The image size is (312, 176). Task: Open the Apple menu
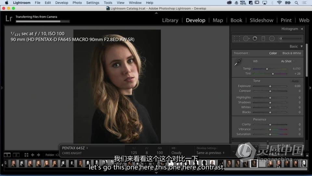(x=6, y=3)
